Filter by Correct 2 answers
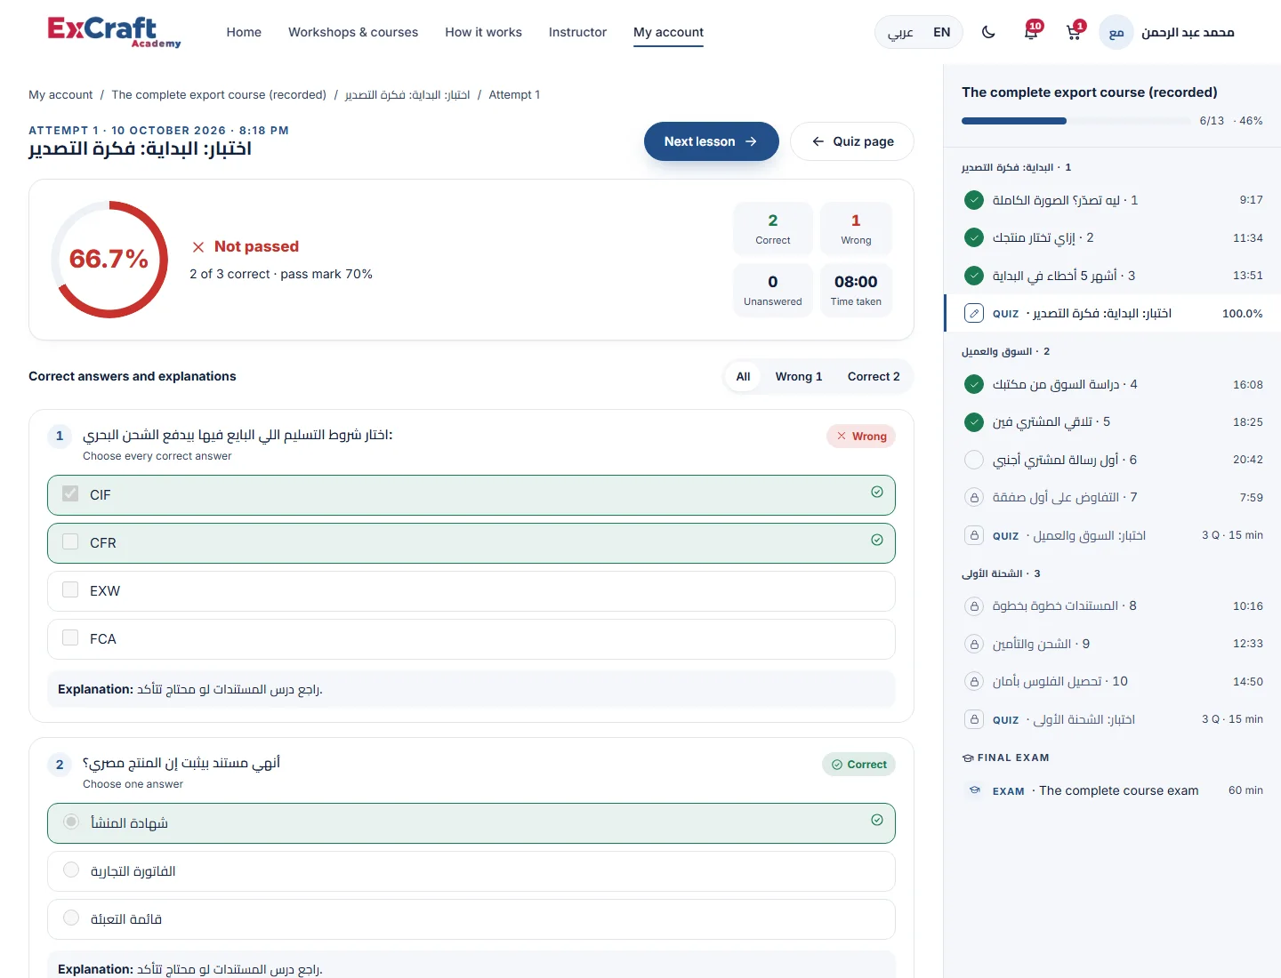Image resolution: width=1281 pixels, height=978 pixels. [874, 377]
